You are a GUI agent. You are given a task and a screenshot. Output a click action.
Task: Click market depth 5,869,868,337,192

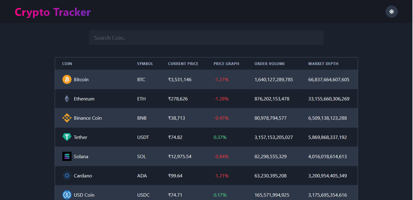[x=327, y=137]
